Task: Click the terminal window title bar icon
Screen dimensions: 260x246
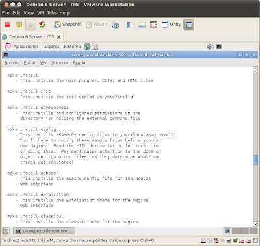Action: click(6, 55)
